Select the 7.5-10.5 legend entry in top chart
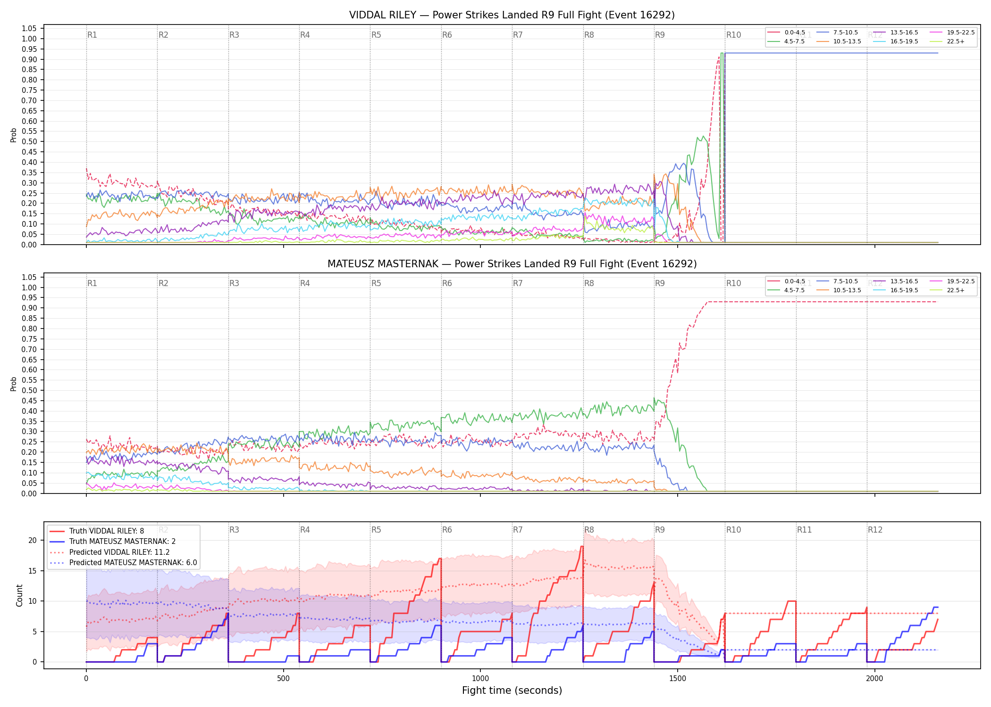The image size is (991, 707). [837, 33]
